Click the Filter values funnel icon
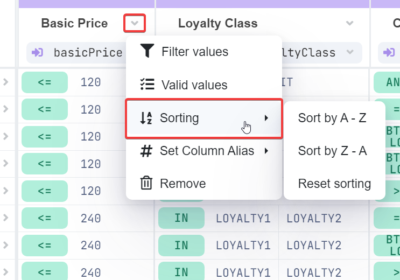 tap(146, 52)
